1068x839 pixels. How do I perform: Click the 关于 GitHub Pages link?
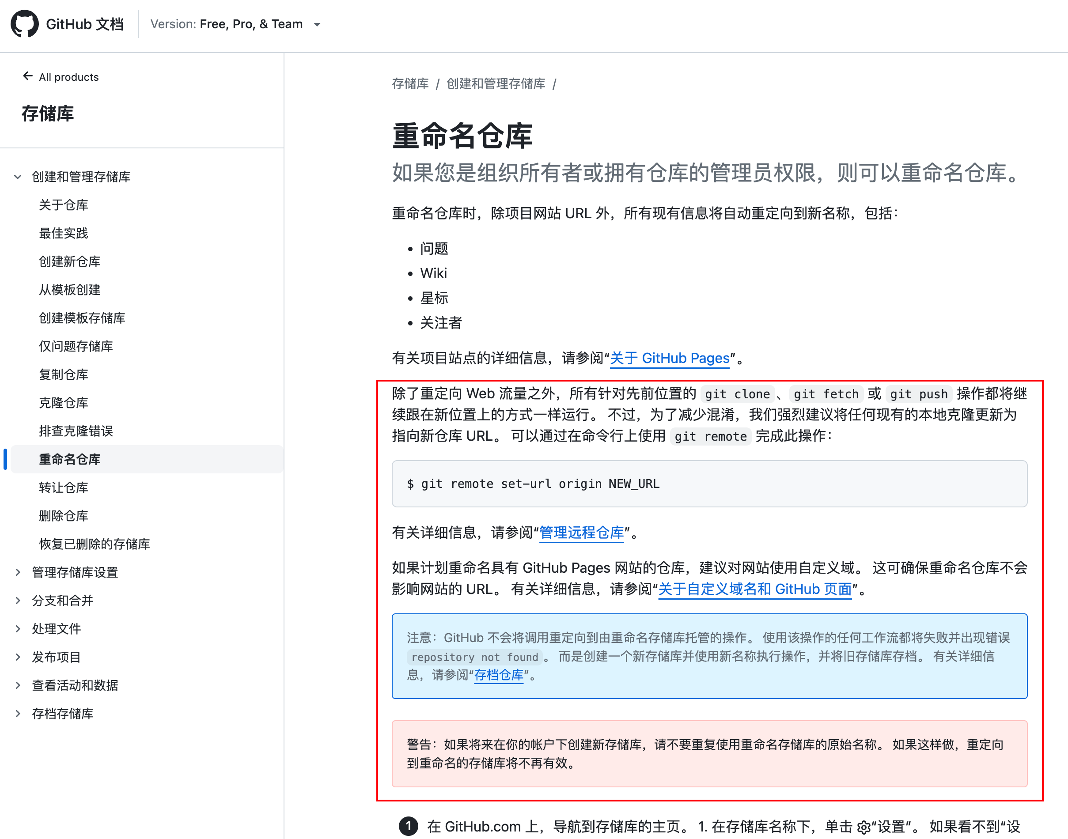coord(669,358)
